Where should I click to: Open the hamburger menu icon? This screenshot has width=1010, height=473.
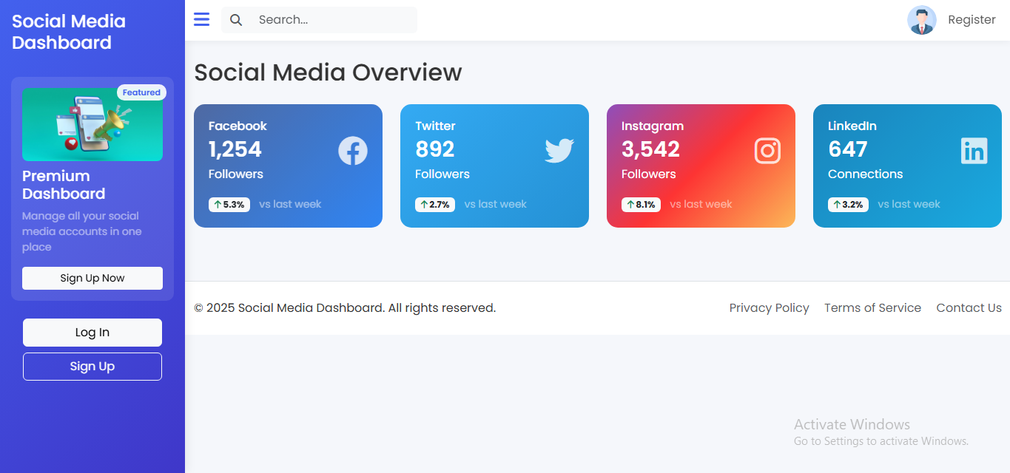click(201, 19)
